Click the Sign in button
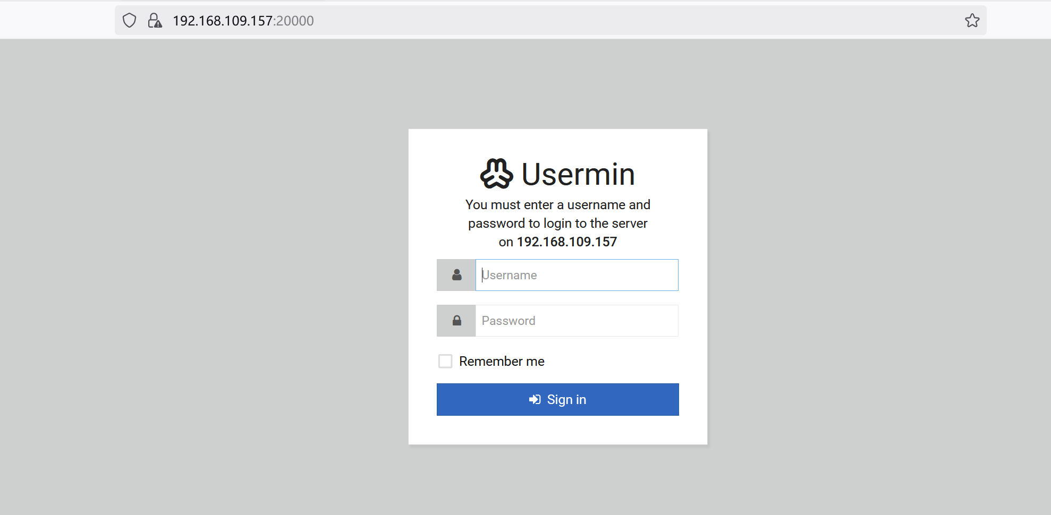The image size is (1051, 515). tap(557, 400)
